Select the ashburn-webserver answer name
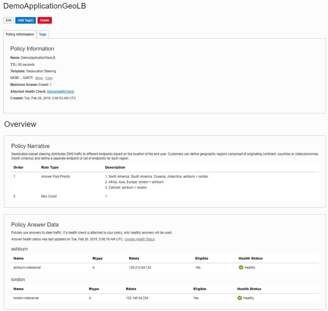Screen dimensions: 328x311 pos(27,268)
